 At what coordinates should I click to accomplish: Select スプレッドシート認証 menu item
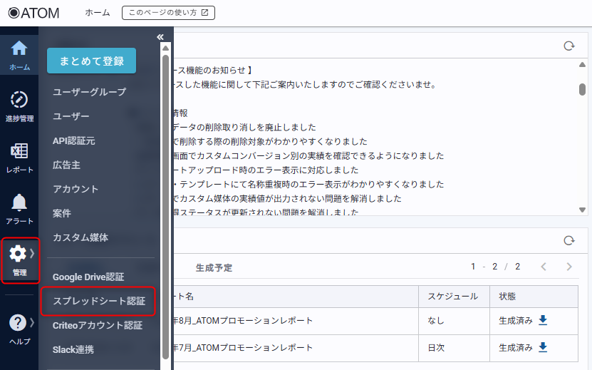coord(98,301)
